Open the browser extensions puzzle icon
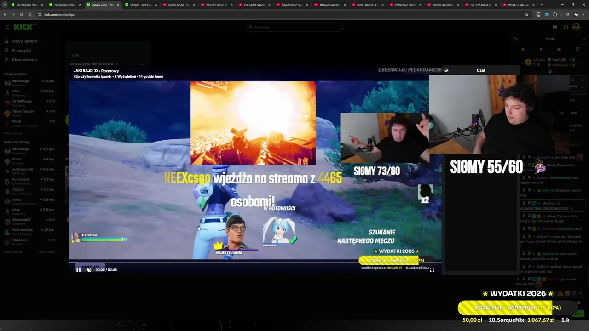The height and width of the screenshot is (331, 589). point(555,15)
